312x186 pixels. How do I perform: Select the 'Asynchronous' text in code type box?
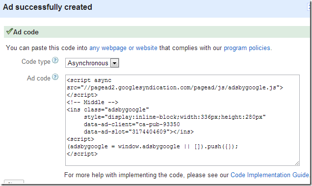pos(88,63)
